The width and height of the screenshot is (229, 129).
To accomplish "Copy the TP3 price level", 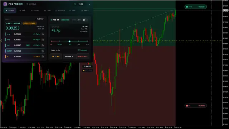I will click(x=43, y=34).
